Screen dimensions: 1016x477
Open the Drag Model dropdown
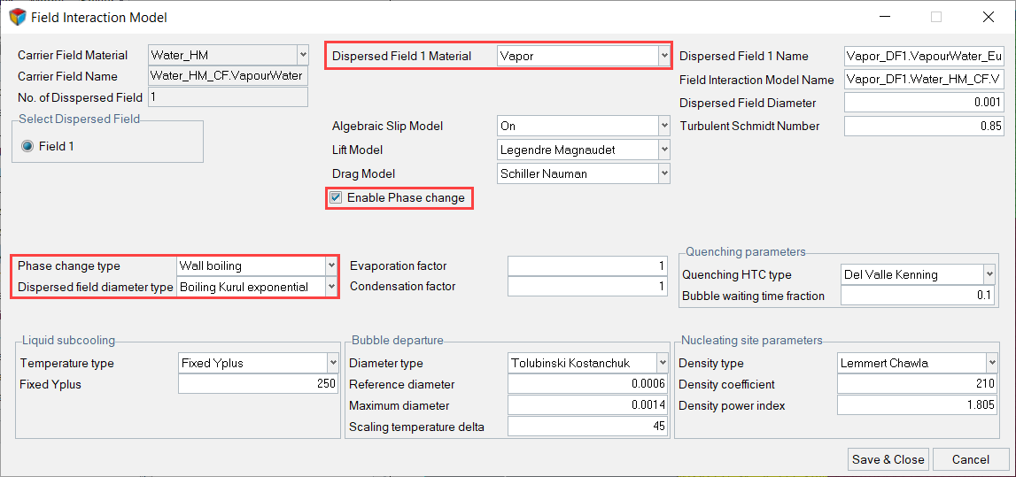click(x=663, y=174)
